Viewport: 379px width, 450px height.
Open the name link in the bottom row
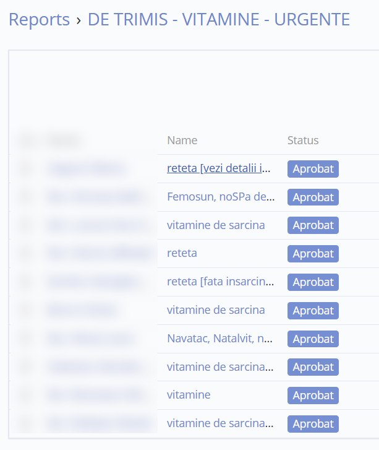[219, 423]
